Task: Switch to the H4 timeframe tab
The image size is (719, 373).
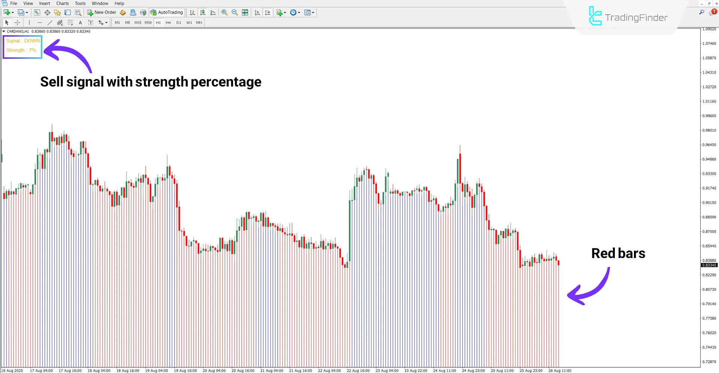Action: coord(168,22)
